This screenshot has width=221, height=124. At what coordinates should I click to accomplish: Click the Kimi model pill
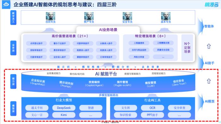coord(64,115)
